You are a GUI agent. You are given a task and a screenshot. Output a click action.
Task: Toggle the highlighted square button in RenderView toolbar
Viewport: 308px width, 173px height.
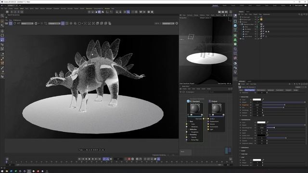point(63,24)
